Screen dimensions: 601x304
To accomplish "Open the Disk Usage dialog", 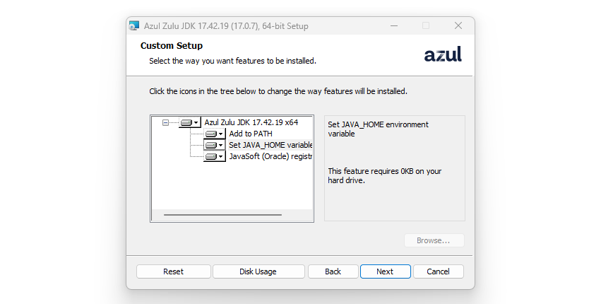I will 258,271.
